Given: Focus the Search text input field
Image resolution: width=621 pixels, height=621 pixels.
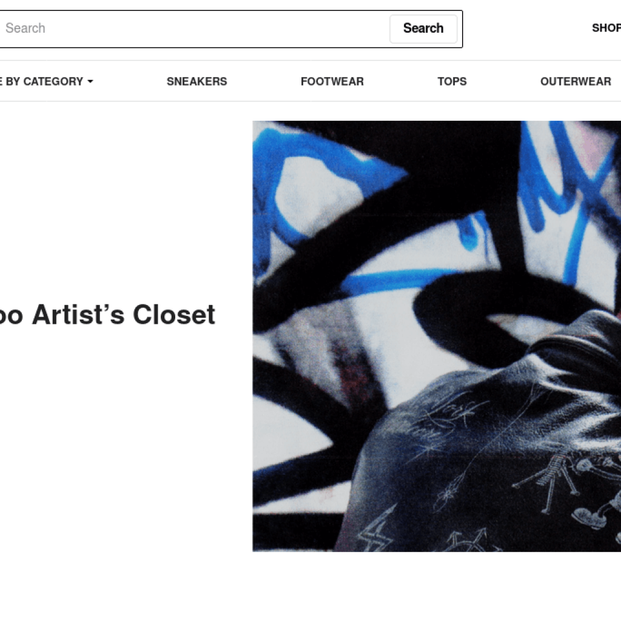Looking at the screenshot, I should click(194, 29).
